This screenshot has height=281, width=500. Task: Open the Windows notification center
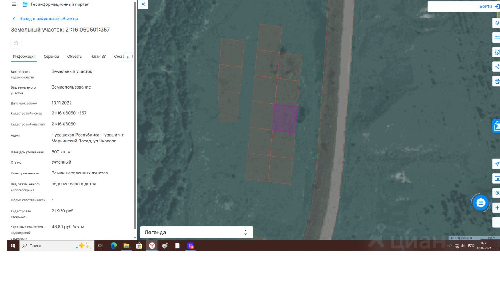pyautogui.click(x=497, y=245)
